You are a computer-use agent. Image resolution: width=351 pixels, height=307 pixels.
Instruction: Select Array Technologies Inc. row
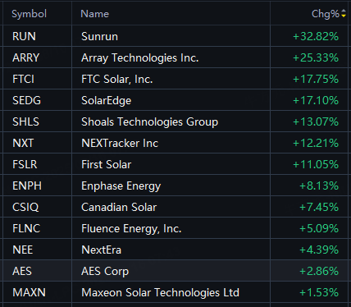(175, 57)
